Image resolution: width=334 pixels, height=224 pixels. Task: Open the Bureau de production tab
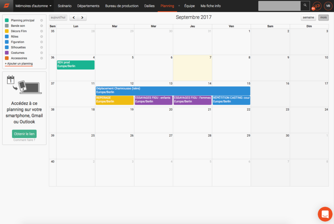tap(122, 6)
